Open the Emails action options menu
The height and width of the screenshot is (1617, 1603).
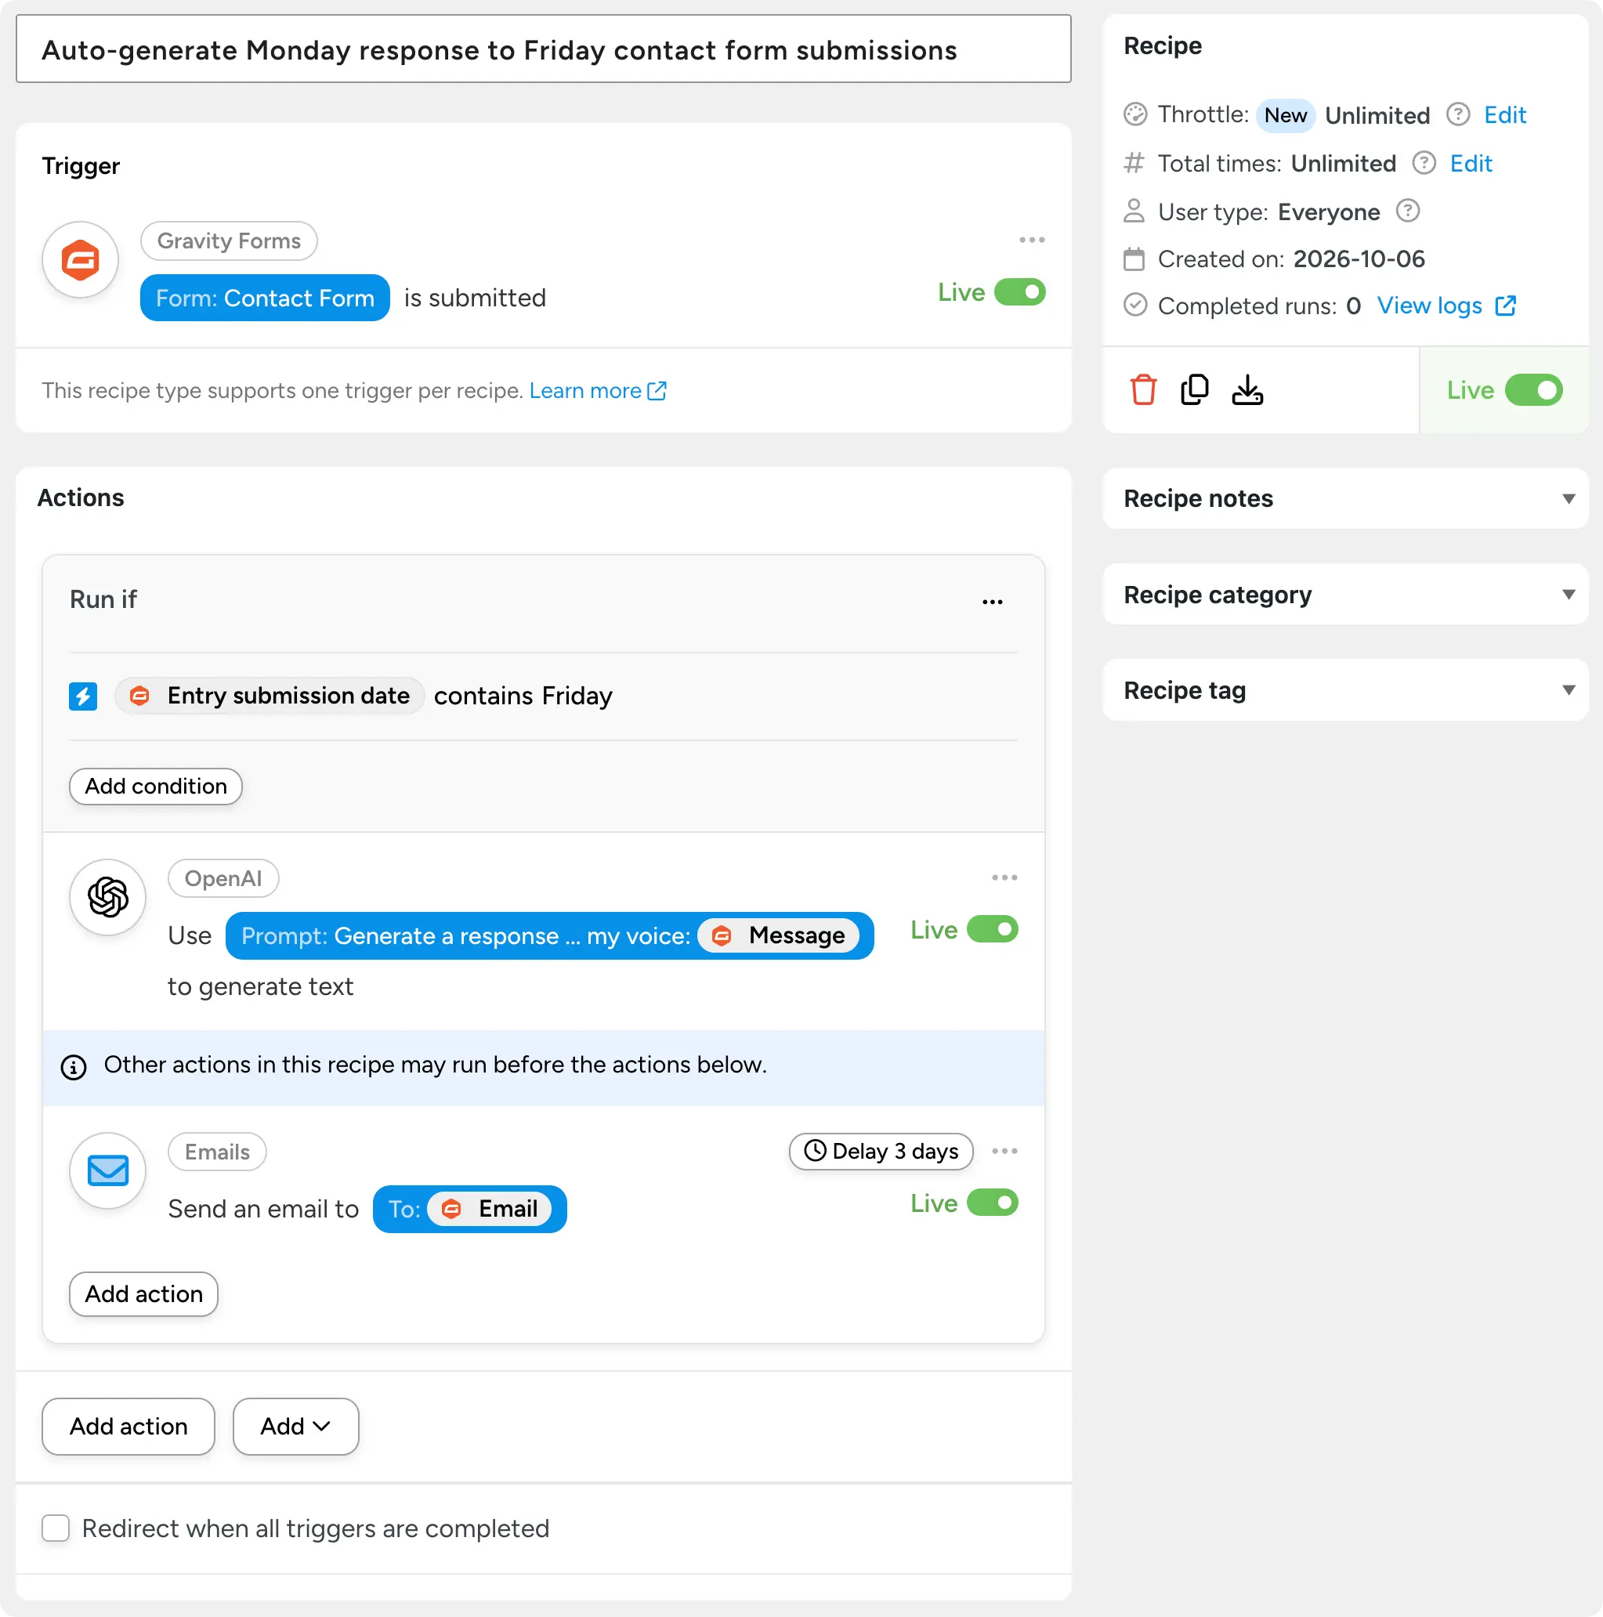pos(1004,1151)
